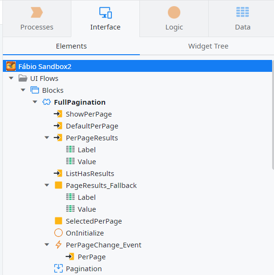Select Value under PerPageResults
Viewport: 274px width, 275px height.
click(87, 162)
